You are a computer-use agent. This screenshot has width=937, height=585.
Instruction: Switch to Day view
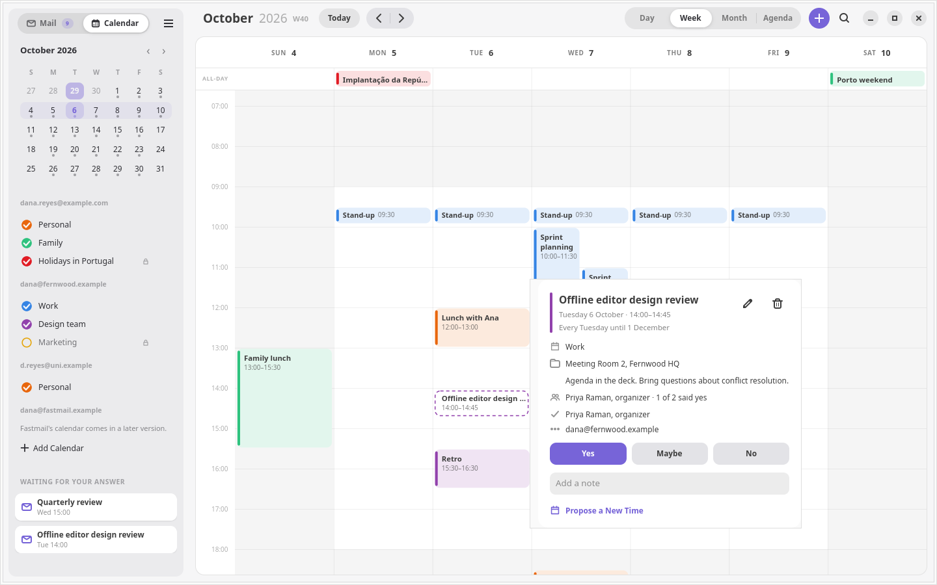tap(647, 18)
